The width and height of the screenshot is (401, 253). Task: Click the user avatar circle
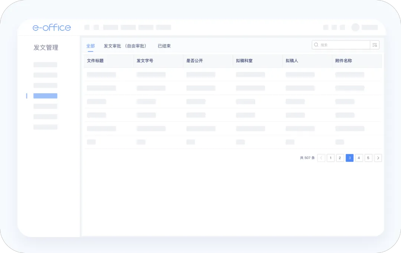coord(355,27)
